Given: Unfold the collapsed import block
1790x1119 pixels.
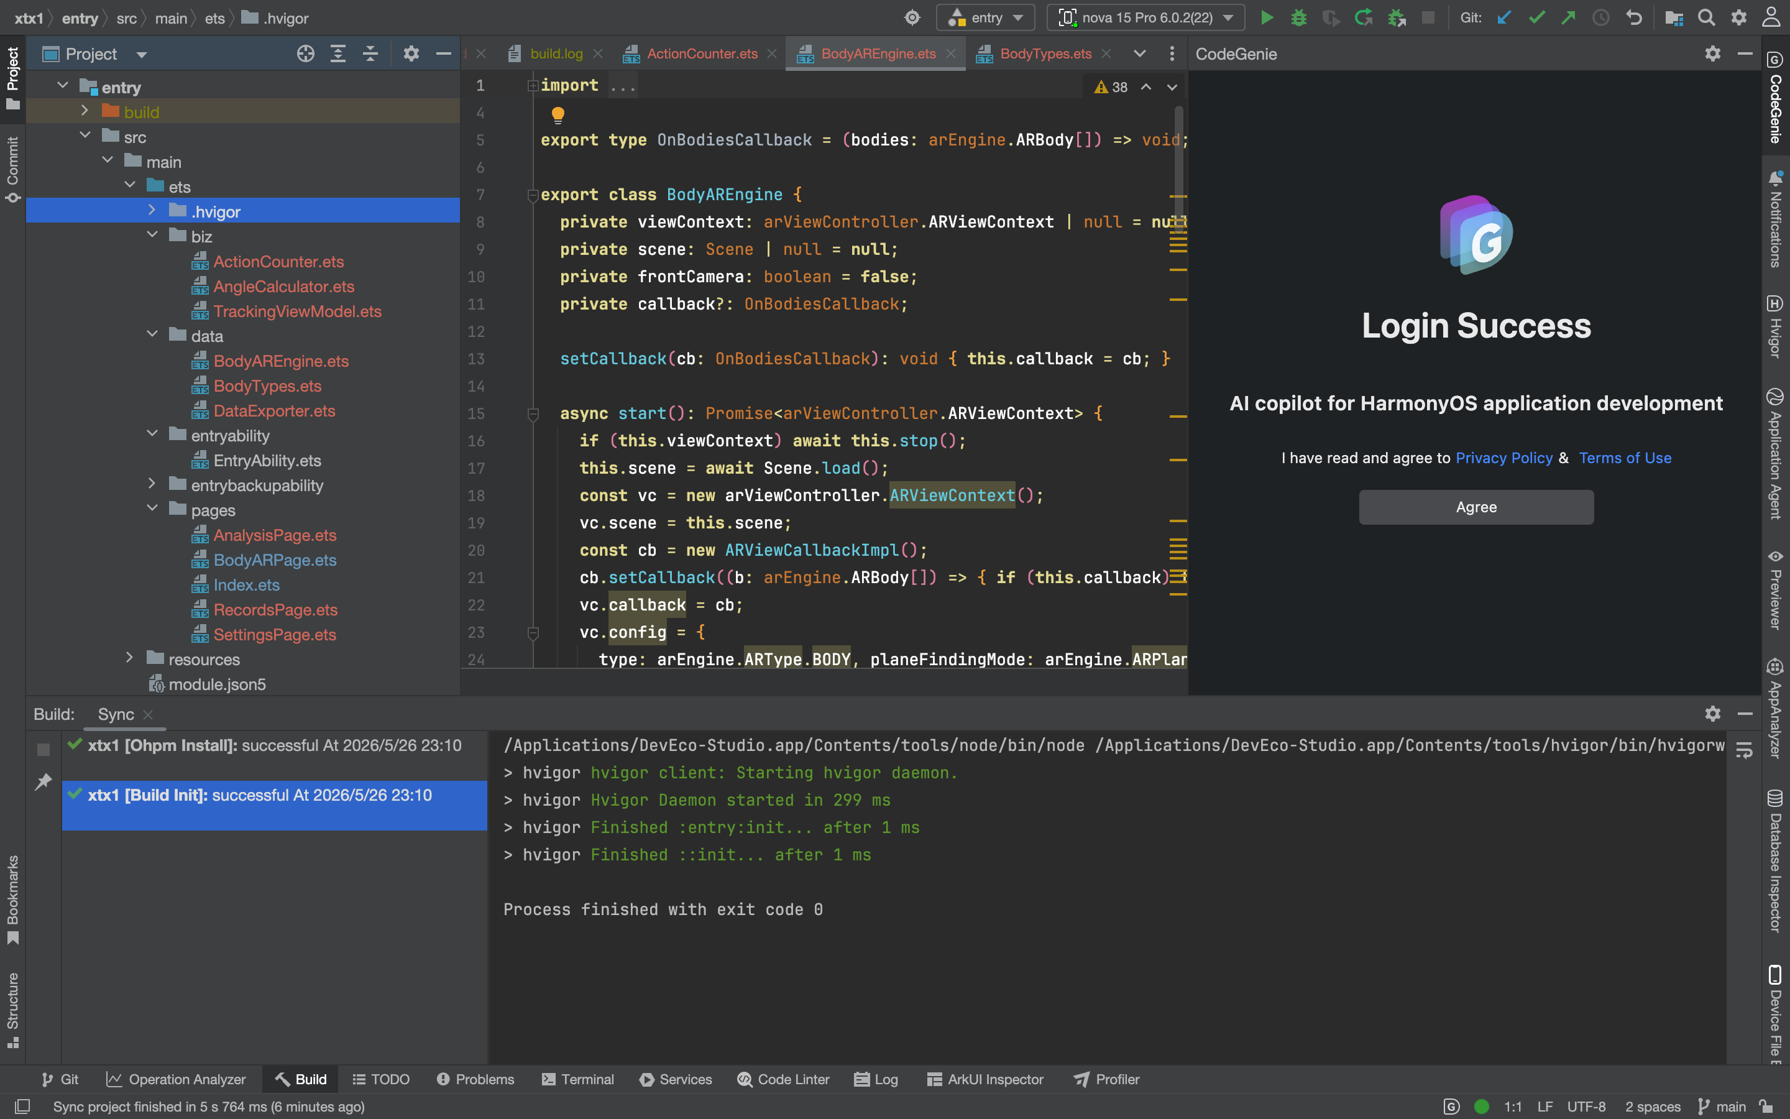Looking at the screenshot, I should pyautogui.click(x=533, y=86).
